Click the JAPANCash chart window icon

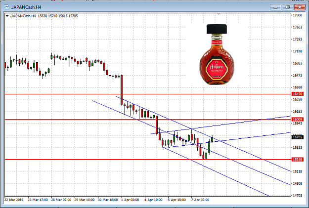6,7
